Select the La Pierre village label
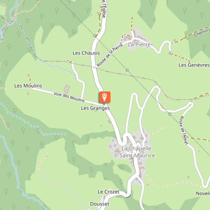The width and height of the screenshot is (210, 210). [x=139, y=44]
